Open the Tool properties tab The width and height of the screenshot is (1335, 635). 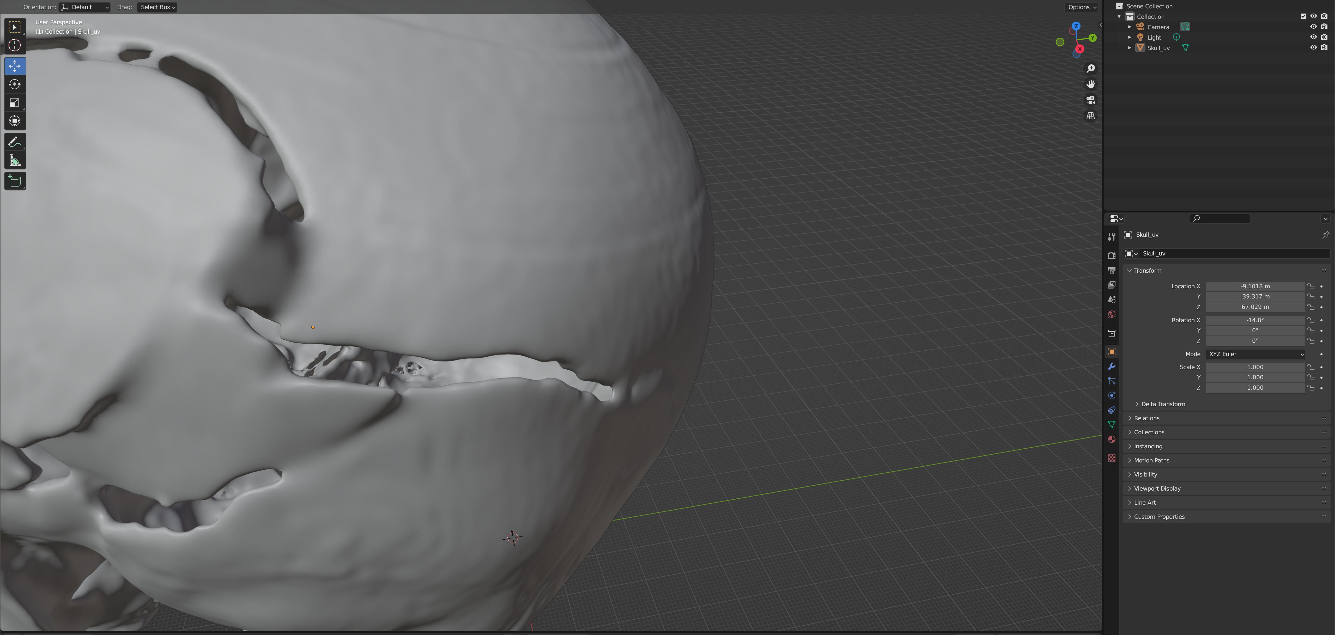coord(1112,237)
